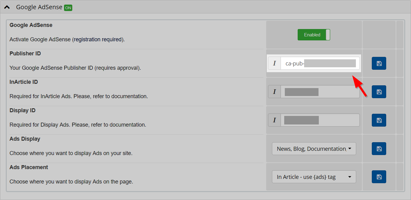Click the Display ID input field
Screen dimensions: 411x200
click(x=320, y=120)
